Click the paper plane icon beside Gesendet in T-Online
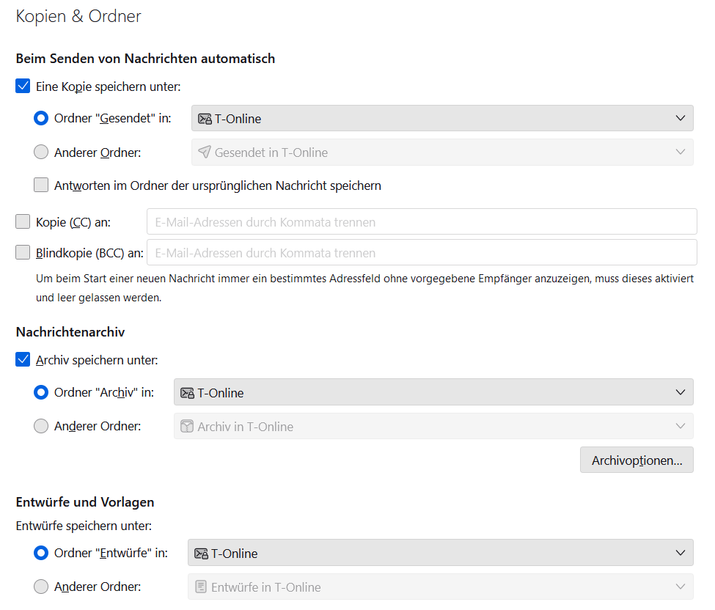Viewport: 715px width, 610px height. point(205,152)
